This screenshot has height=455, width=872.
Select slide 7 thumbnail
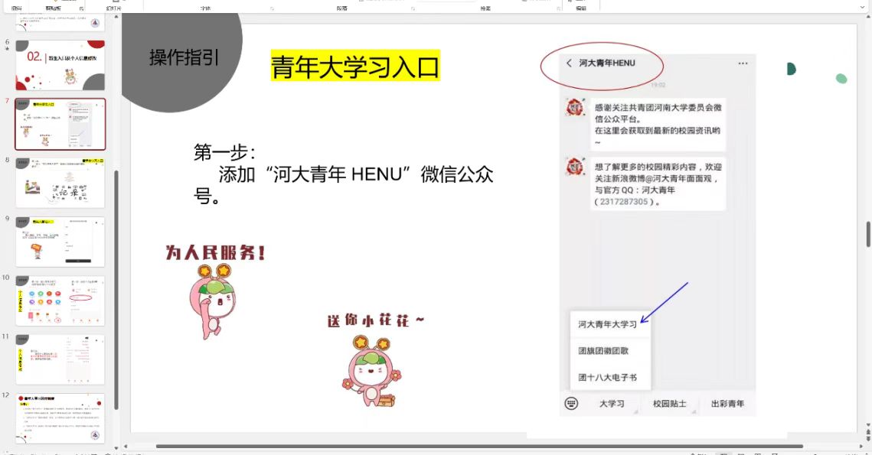coord(60,125)
